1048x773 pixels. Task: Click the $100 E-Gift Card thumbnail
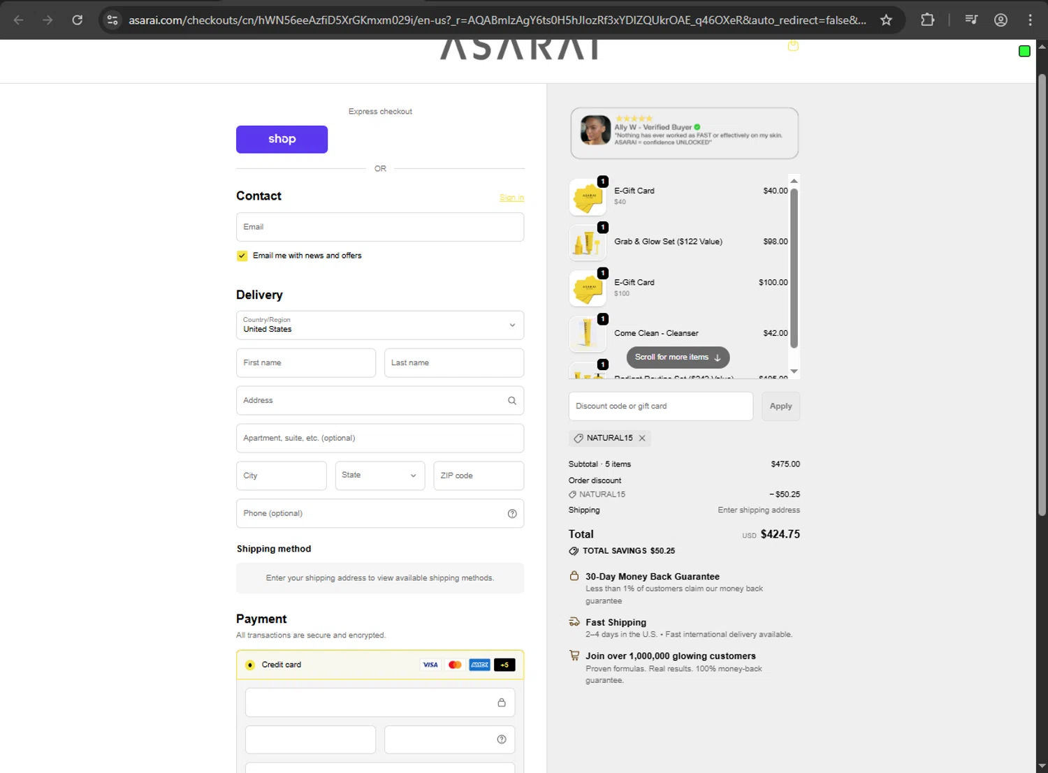click(x=588, y=288)
